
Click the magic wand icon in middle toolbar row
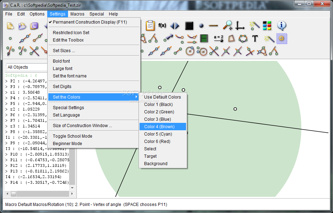(x=269, y=39)
